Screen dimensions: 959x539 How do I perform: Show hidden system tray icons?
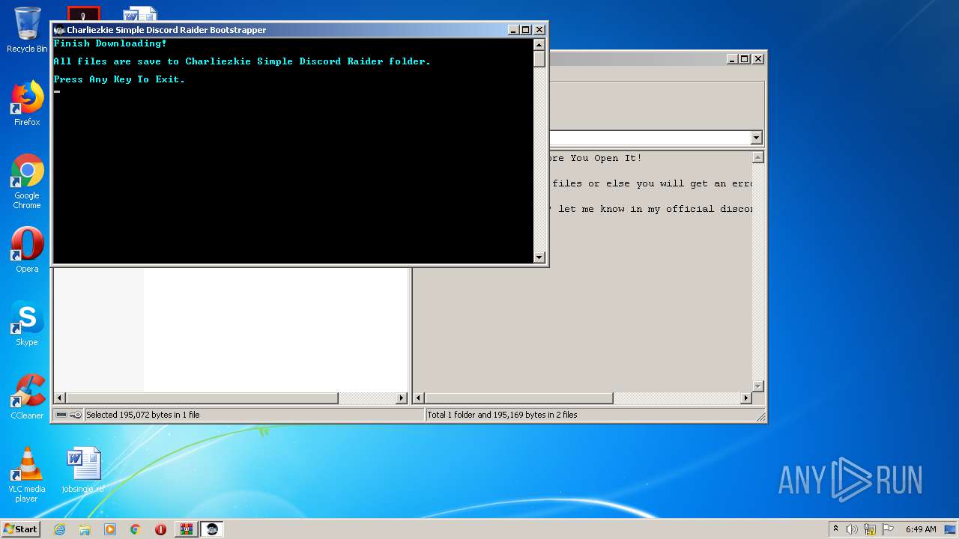835,529
